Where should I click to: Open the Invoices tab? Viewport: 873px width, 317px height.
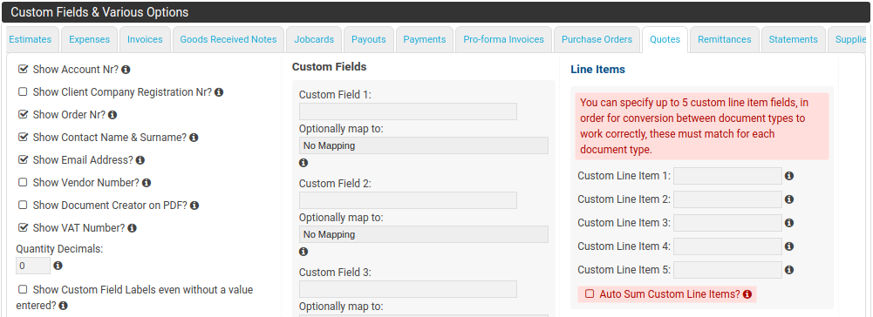145,39
